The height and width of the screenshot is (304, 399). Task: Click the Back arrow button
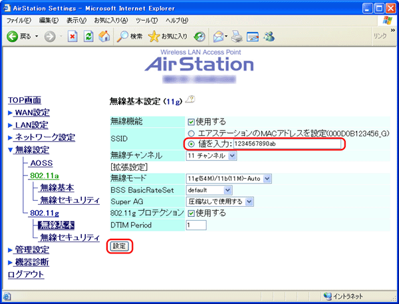pos(12,37)
